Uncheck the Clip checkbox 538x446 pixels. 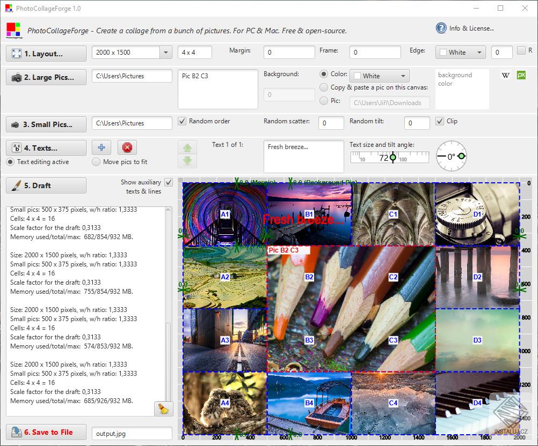coord(440,121)
